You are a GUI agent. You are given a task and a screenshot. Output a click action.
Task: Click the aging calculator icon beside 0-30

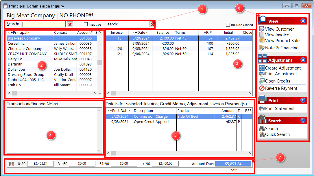click(11, 164)
